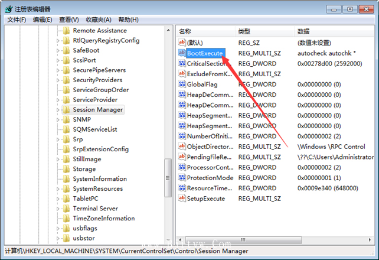Screen dimensions: 379x260
Task: Expand the Session Manager tree node
Action: [58, 109]
